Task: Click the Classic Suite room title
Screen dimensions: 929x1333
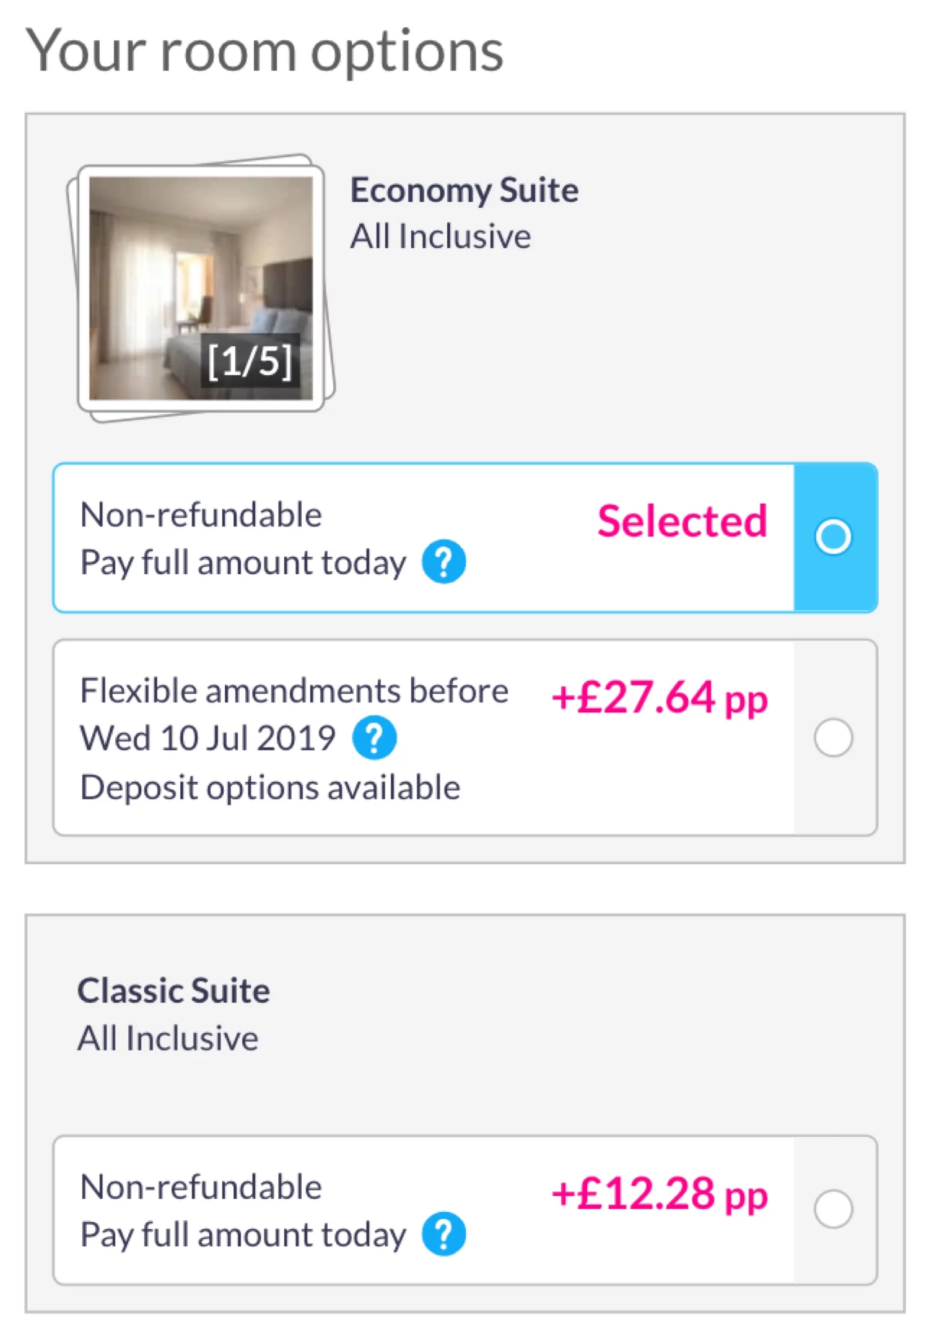Action: 173,990
